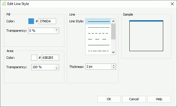Click the Sample preview box

pyautogui.click(x=146, y=36)
